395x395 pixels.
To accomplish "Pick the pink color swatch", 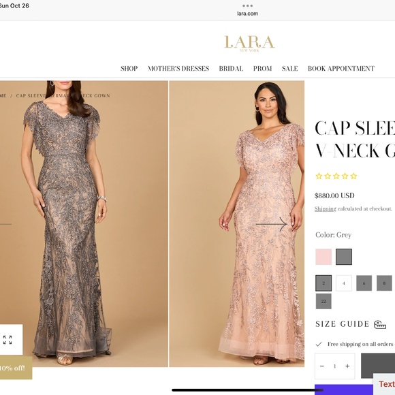I will (323, 257).
